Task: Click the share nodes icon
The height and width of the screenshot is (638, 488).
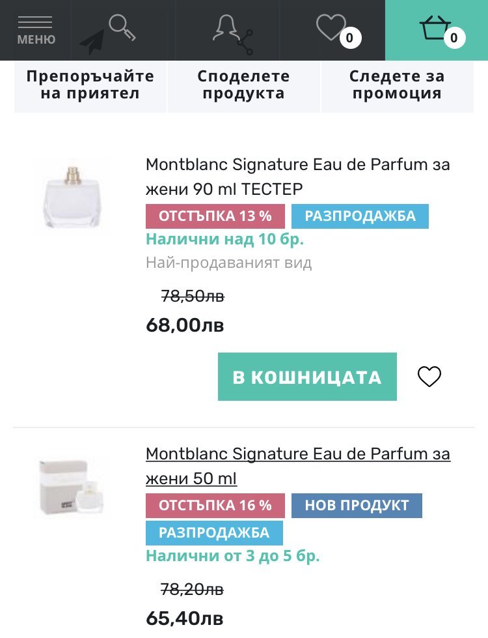Action: 245,42
